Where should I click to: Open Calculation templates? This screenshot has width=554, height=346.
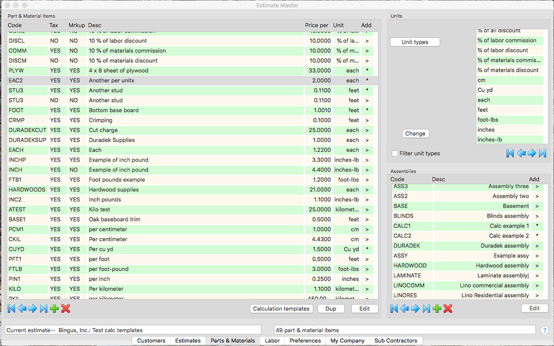281,309
